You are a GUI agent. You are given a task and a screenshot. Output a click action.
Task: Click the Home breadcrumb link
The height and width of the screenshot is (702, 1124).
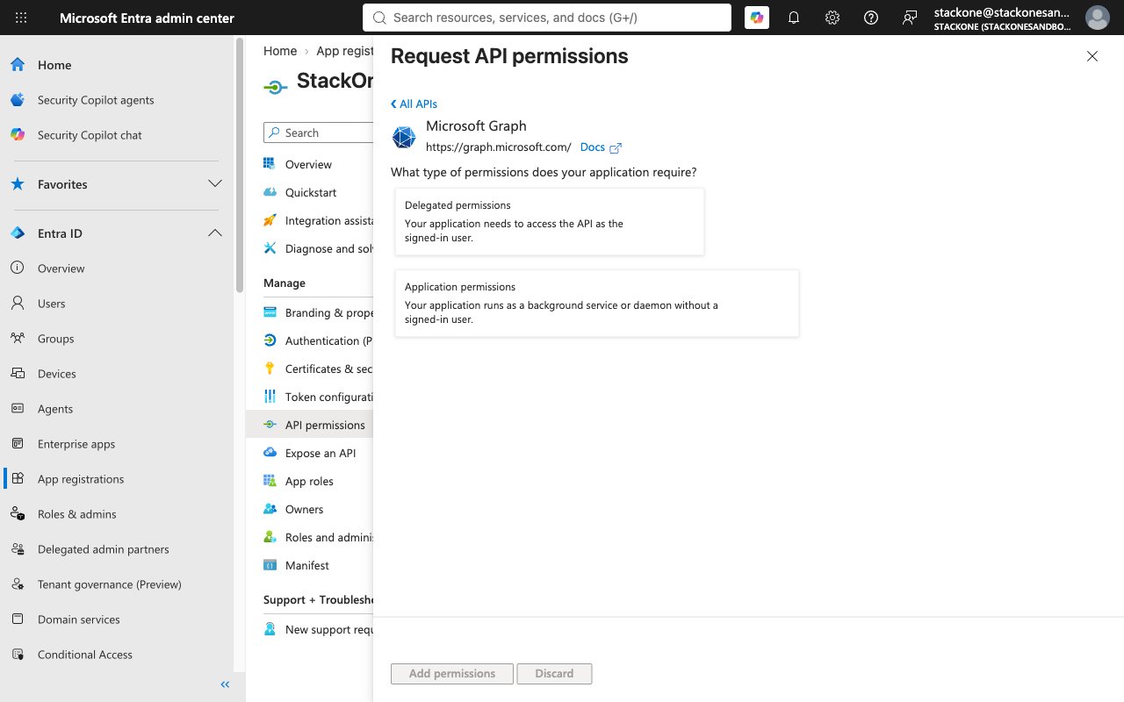[280, 51]
